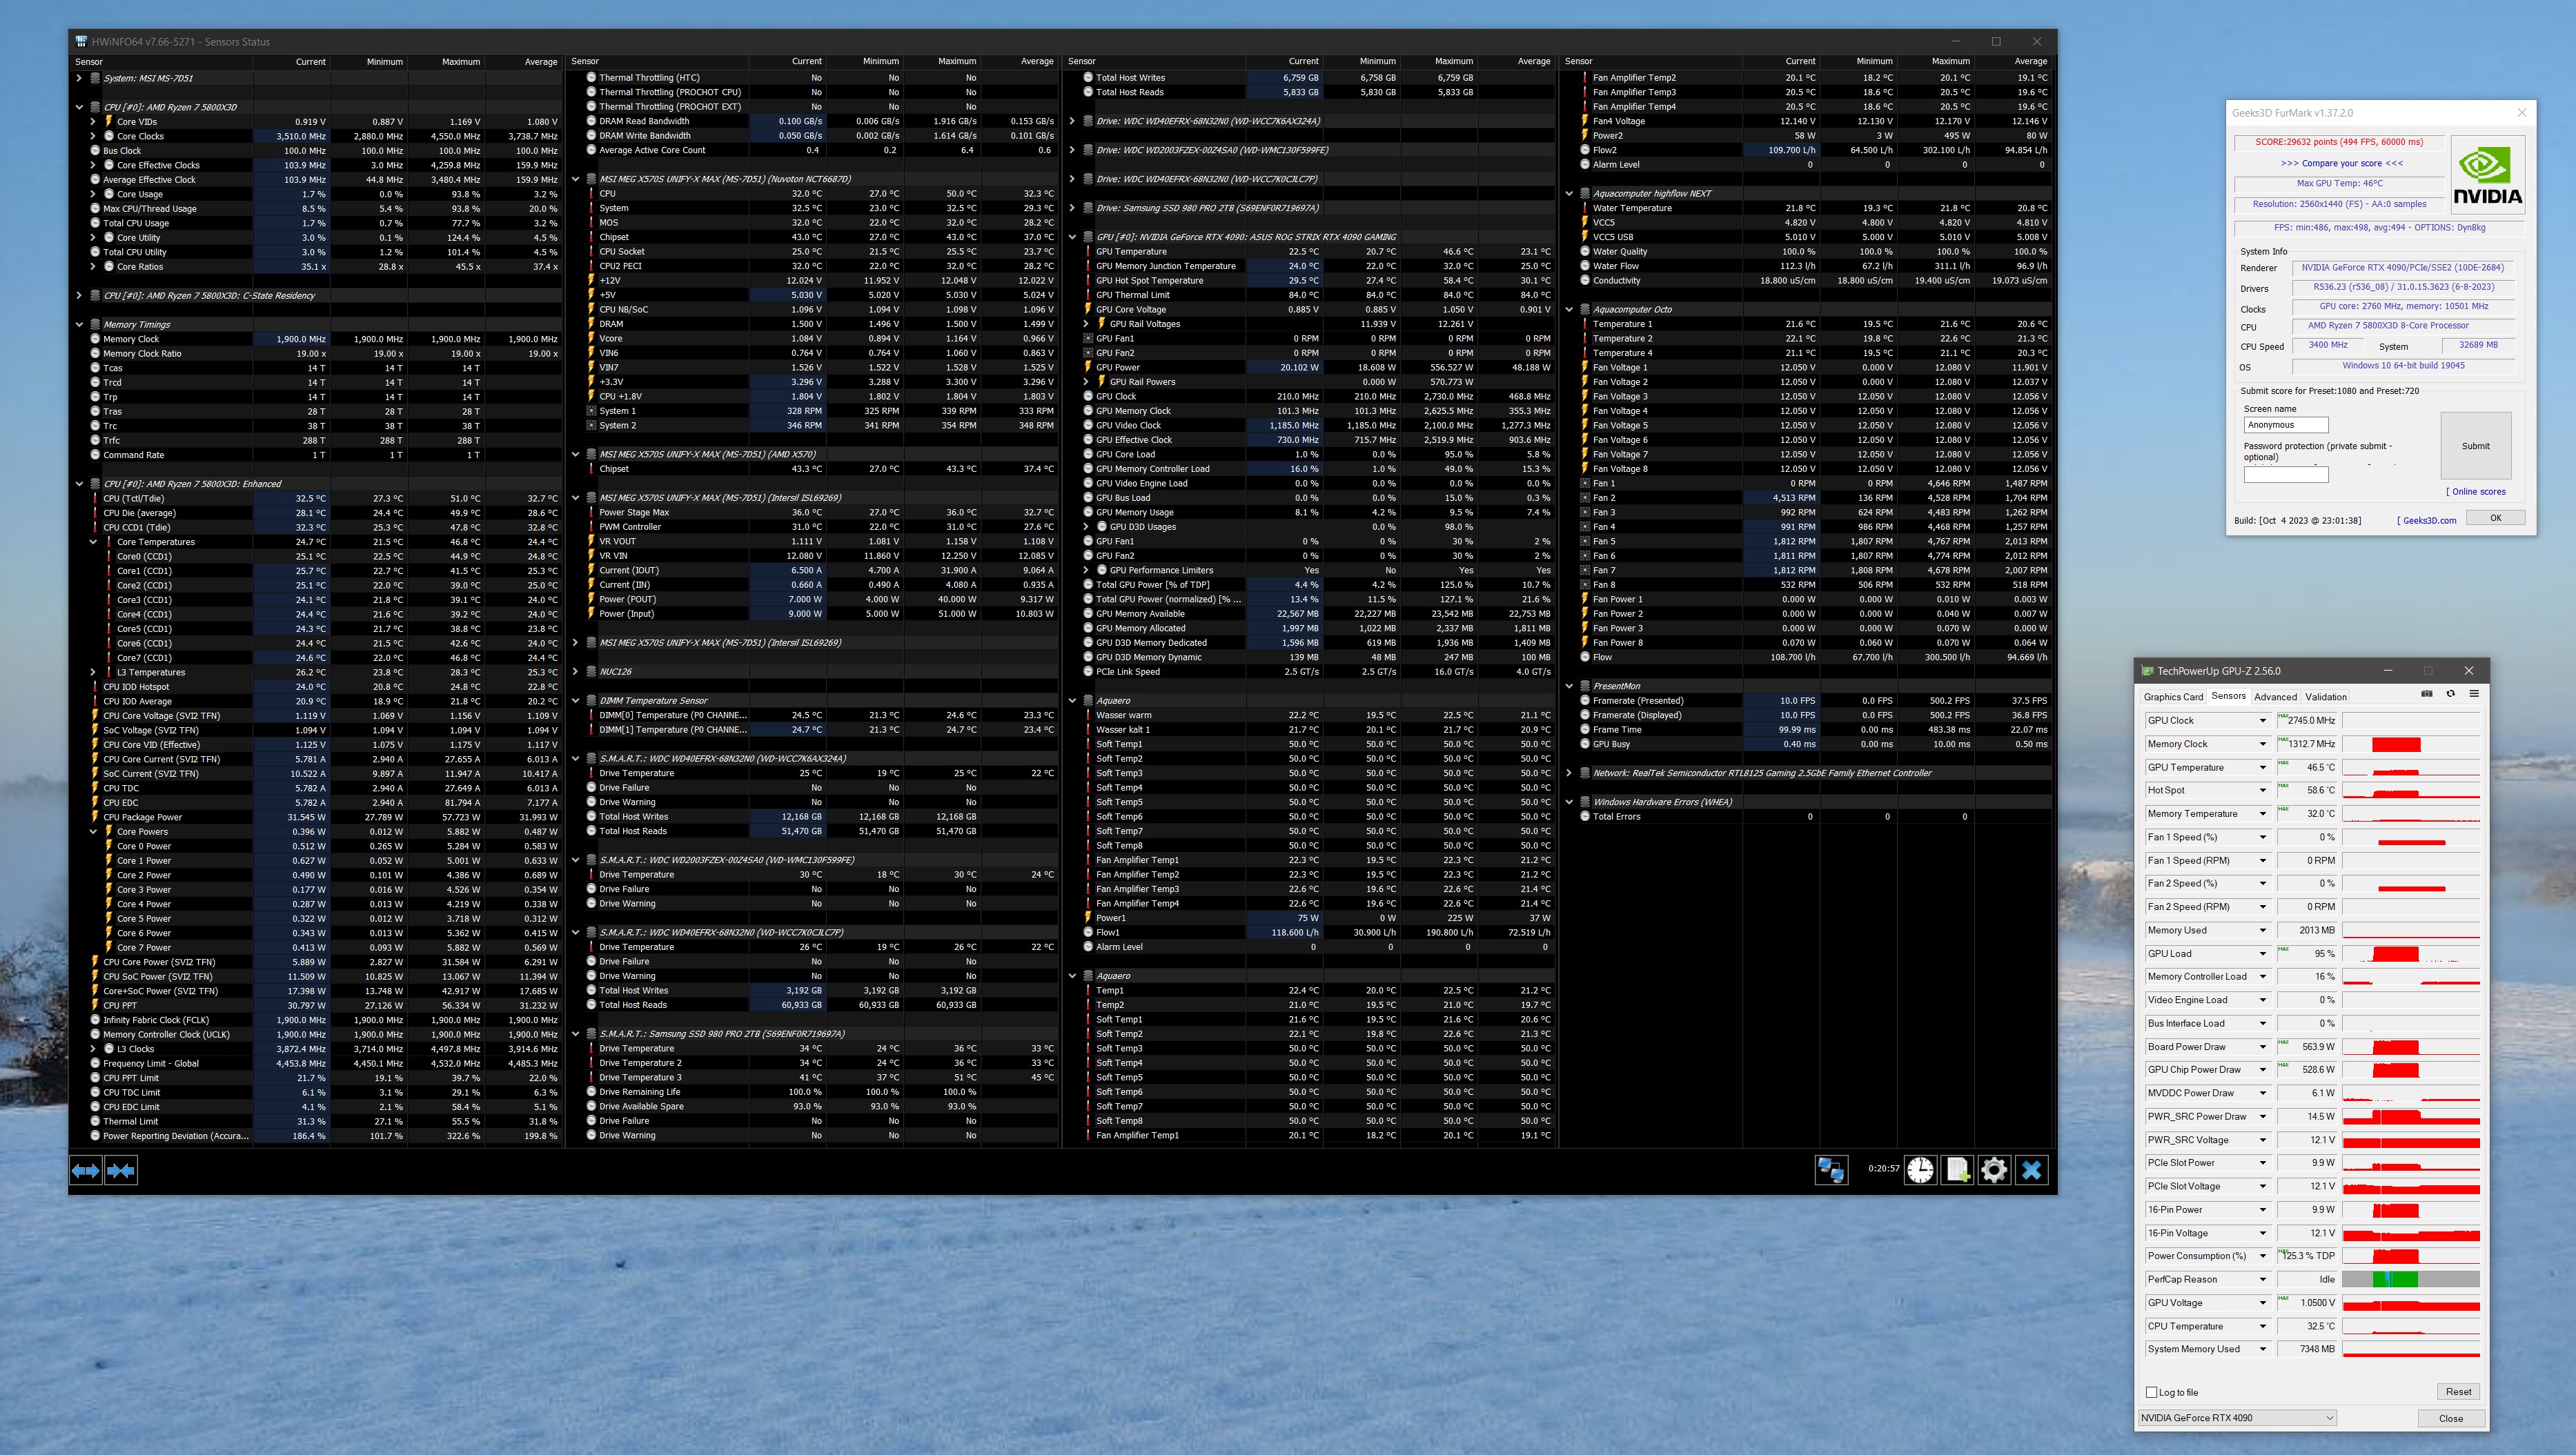Click the expand columns double-arrow icon
This screenshot has height=1455, width=2576.
tap(85, 1170)
